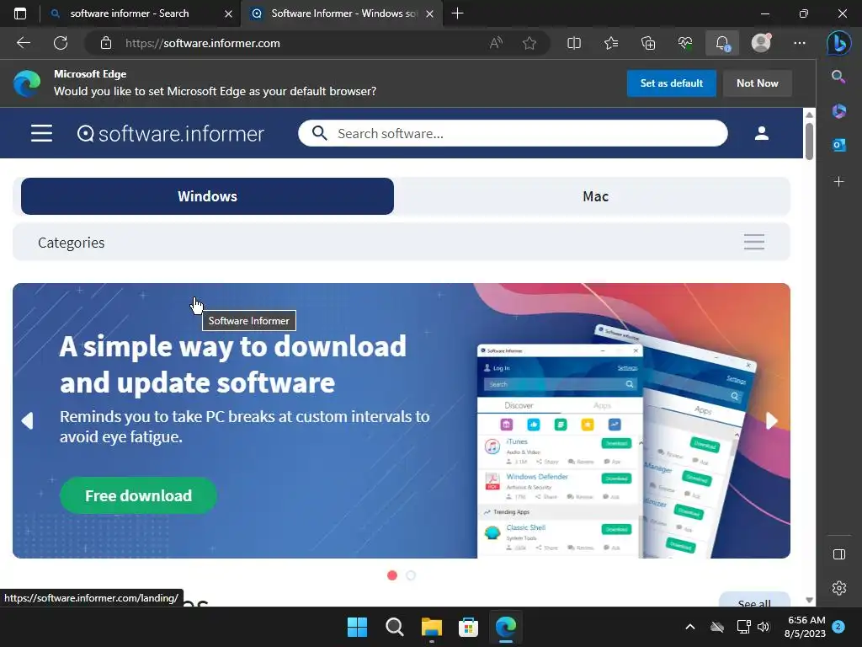The image size is (862, 647).
Task: Open Microsoft 365 sidebar icon
Action: tap(838, 111)
